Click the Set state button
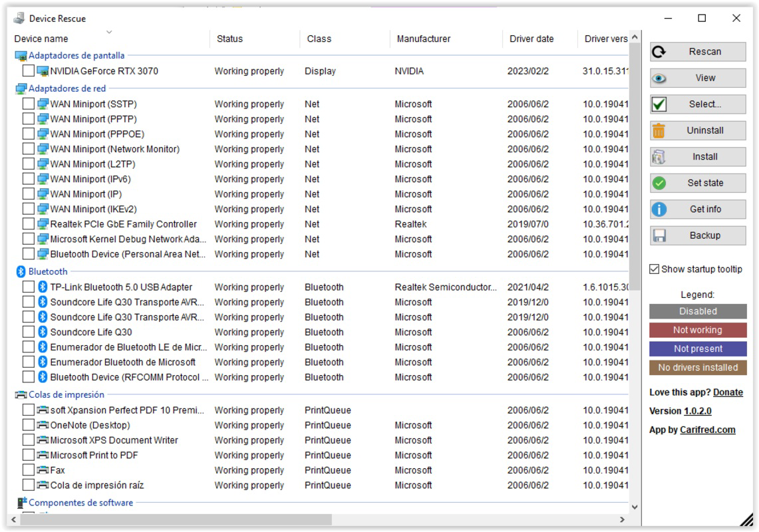The image size is (759, 532). pyautogui.click(x=698, y=183)
